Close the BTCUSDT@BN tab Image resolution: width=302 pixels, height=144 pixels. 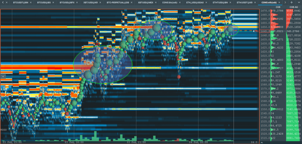pos(31,3)
